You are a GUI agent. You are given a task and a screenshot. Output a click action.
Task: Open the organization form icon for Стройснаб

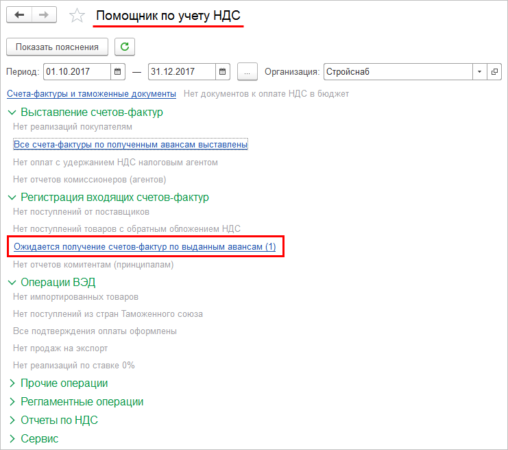point(495,71)
